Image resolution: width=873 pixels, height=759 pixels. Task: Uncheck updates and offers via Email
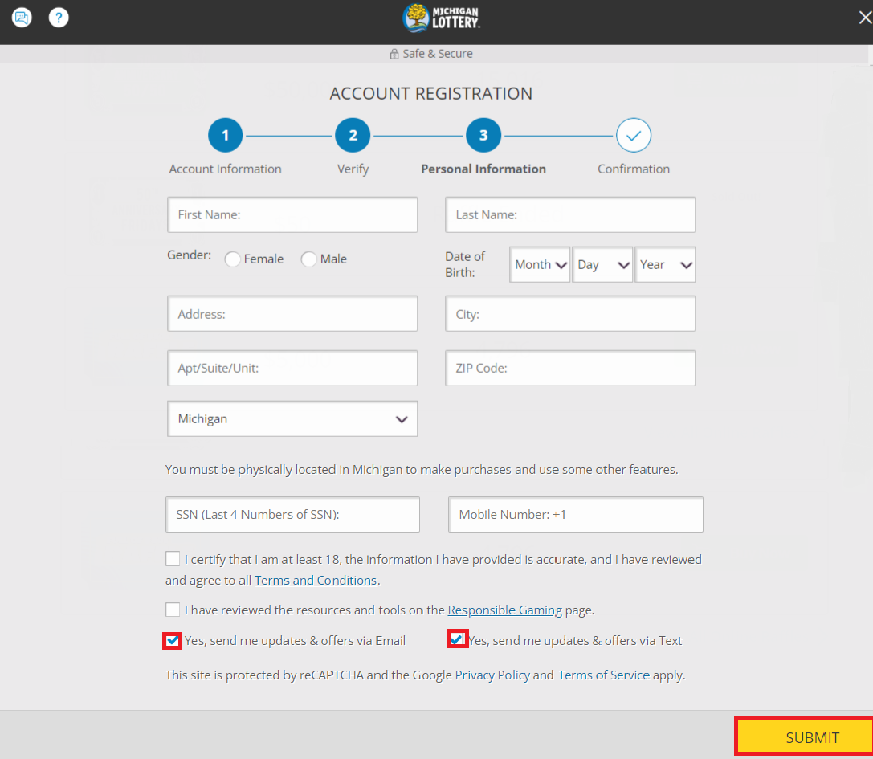pos(172,640)
